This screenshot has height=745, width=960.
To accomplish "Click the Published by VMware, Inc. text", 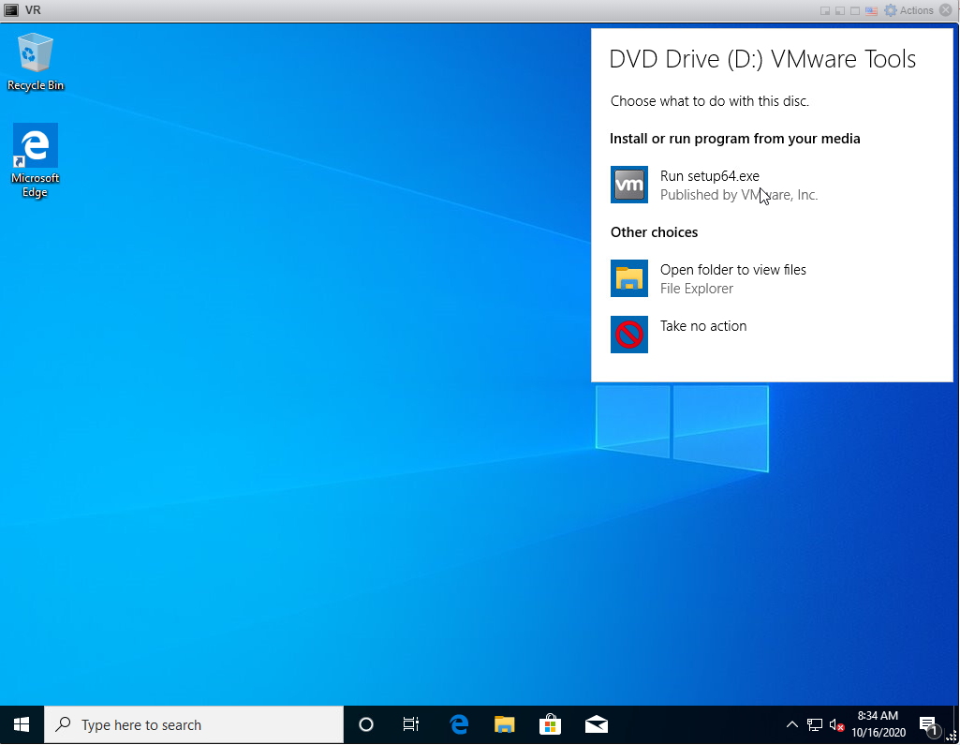I will coord(739,195).
